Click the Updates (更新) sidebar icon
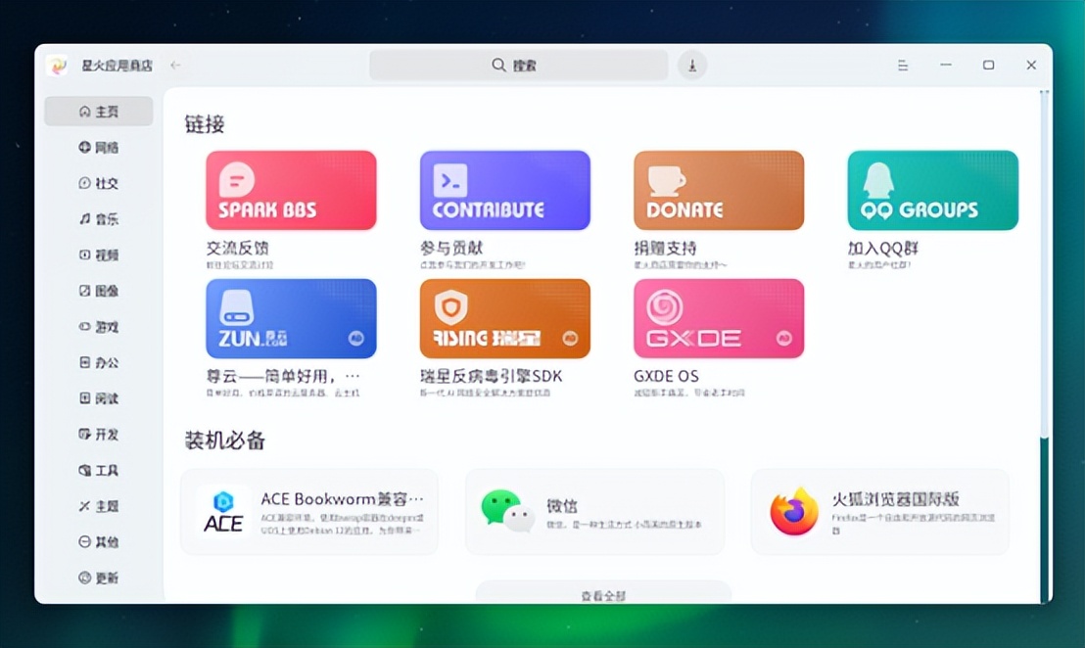This screenshot has height=648, width=1085. click(x=98, y=578)
